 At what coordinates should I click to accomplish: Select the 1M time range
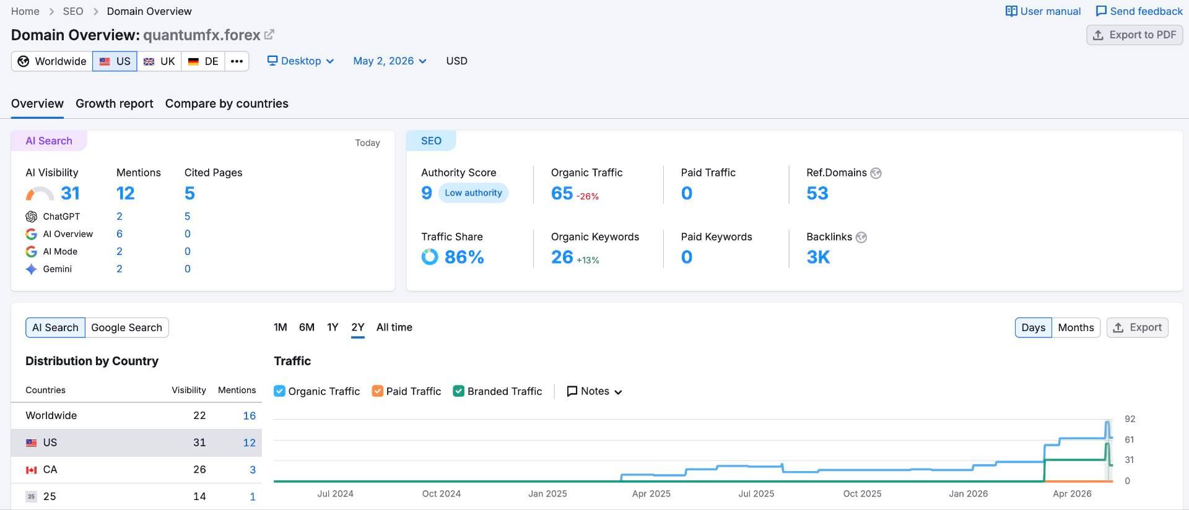[x=281, y=327]
